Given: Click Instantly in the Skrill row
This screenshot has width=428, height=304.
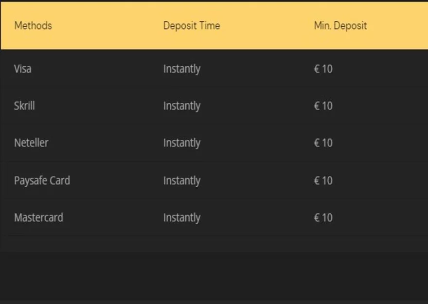Looking at the screenshot, I should [182, 106].
